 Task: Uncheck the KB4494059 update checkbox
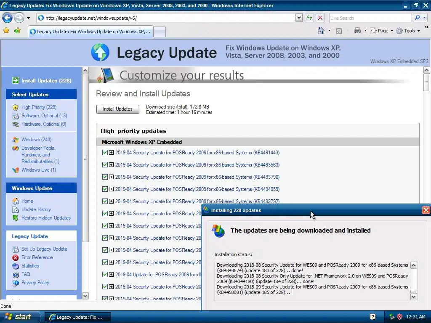click(105, 189)
